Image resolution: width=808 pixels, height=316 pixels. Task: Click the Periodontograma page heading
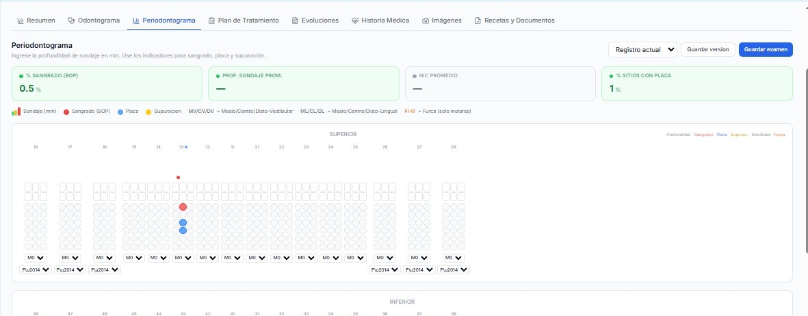point(42,45)
